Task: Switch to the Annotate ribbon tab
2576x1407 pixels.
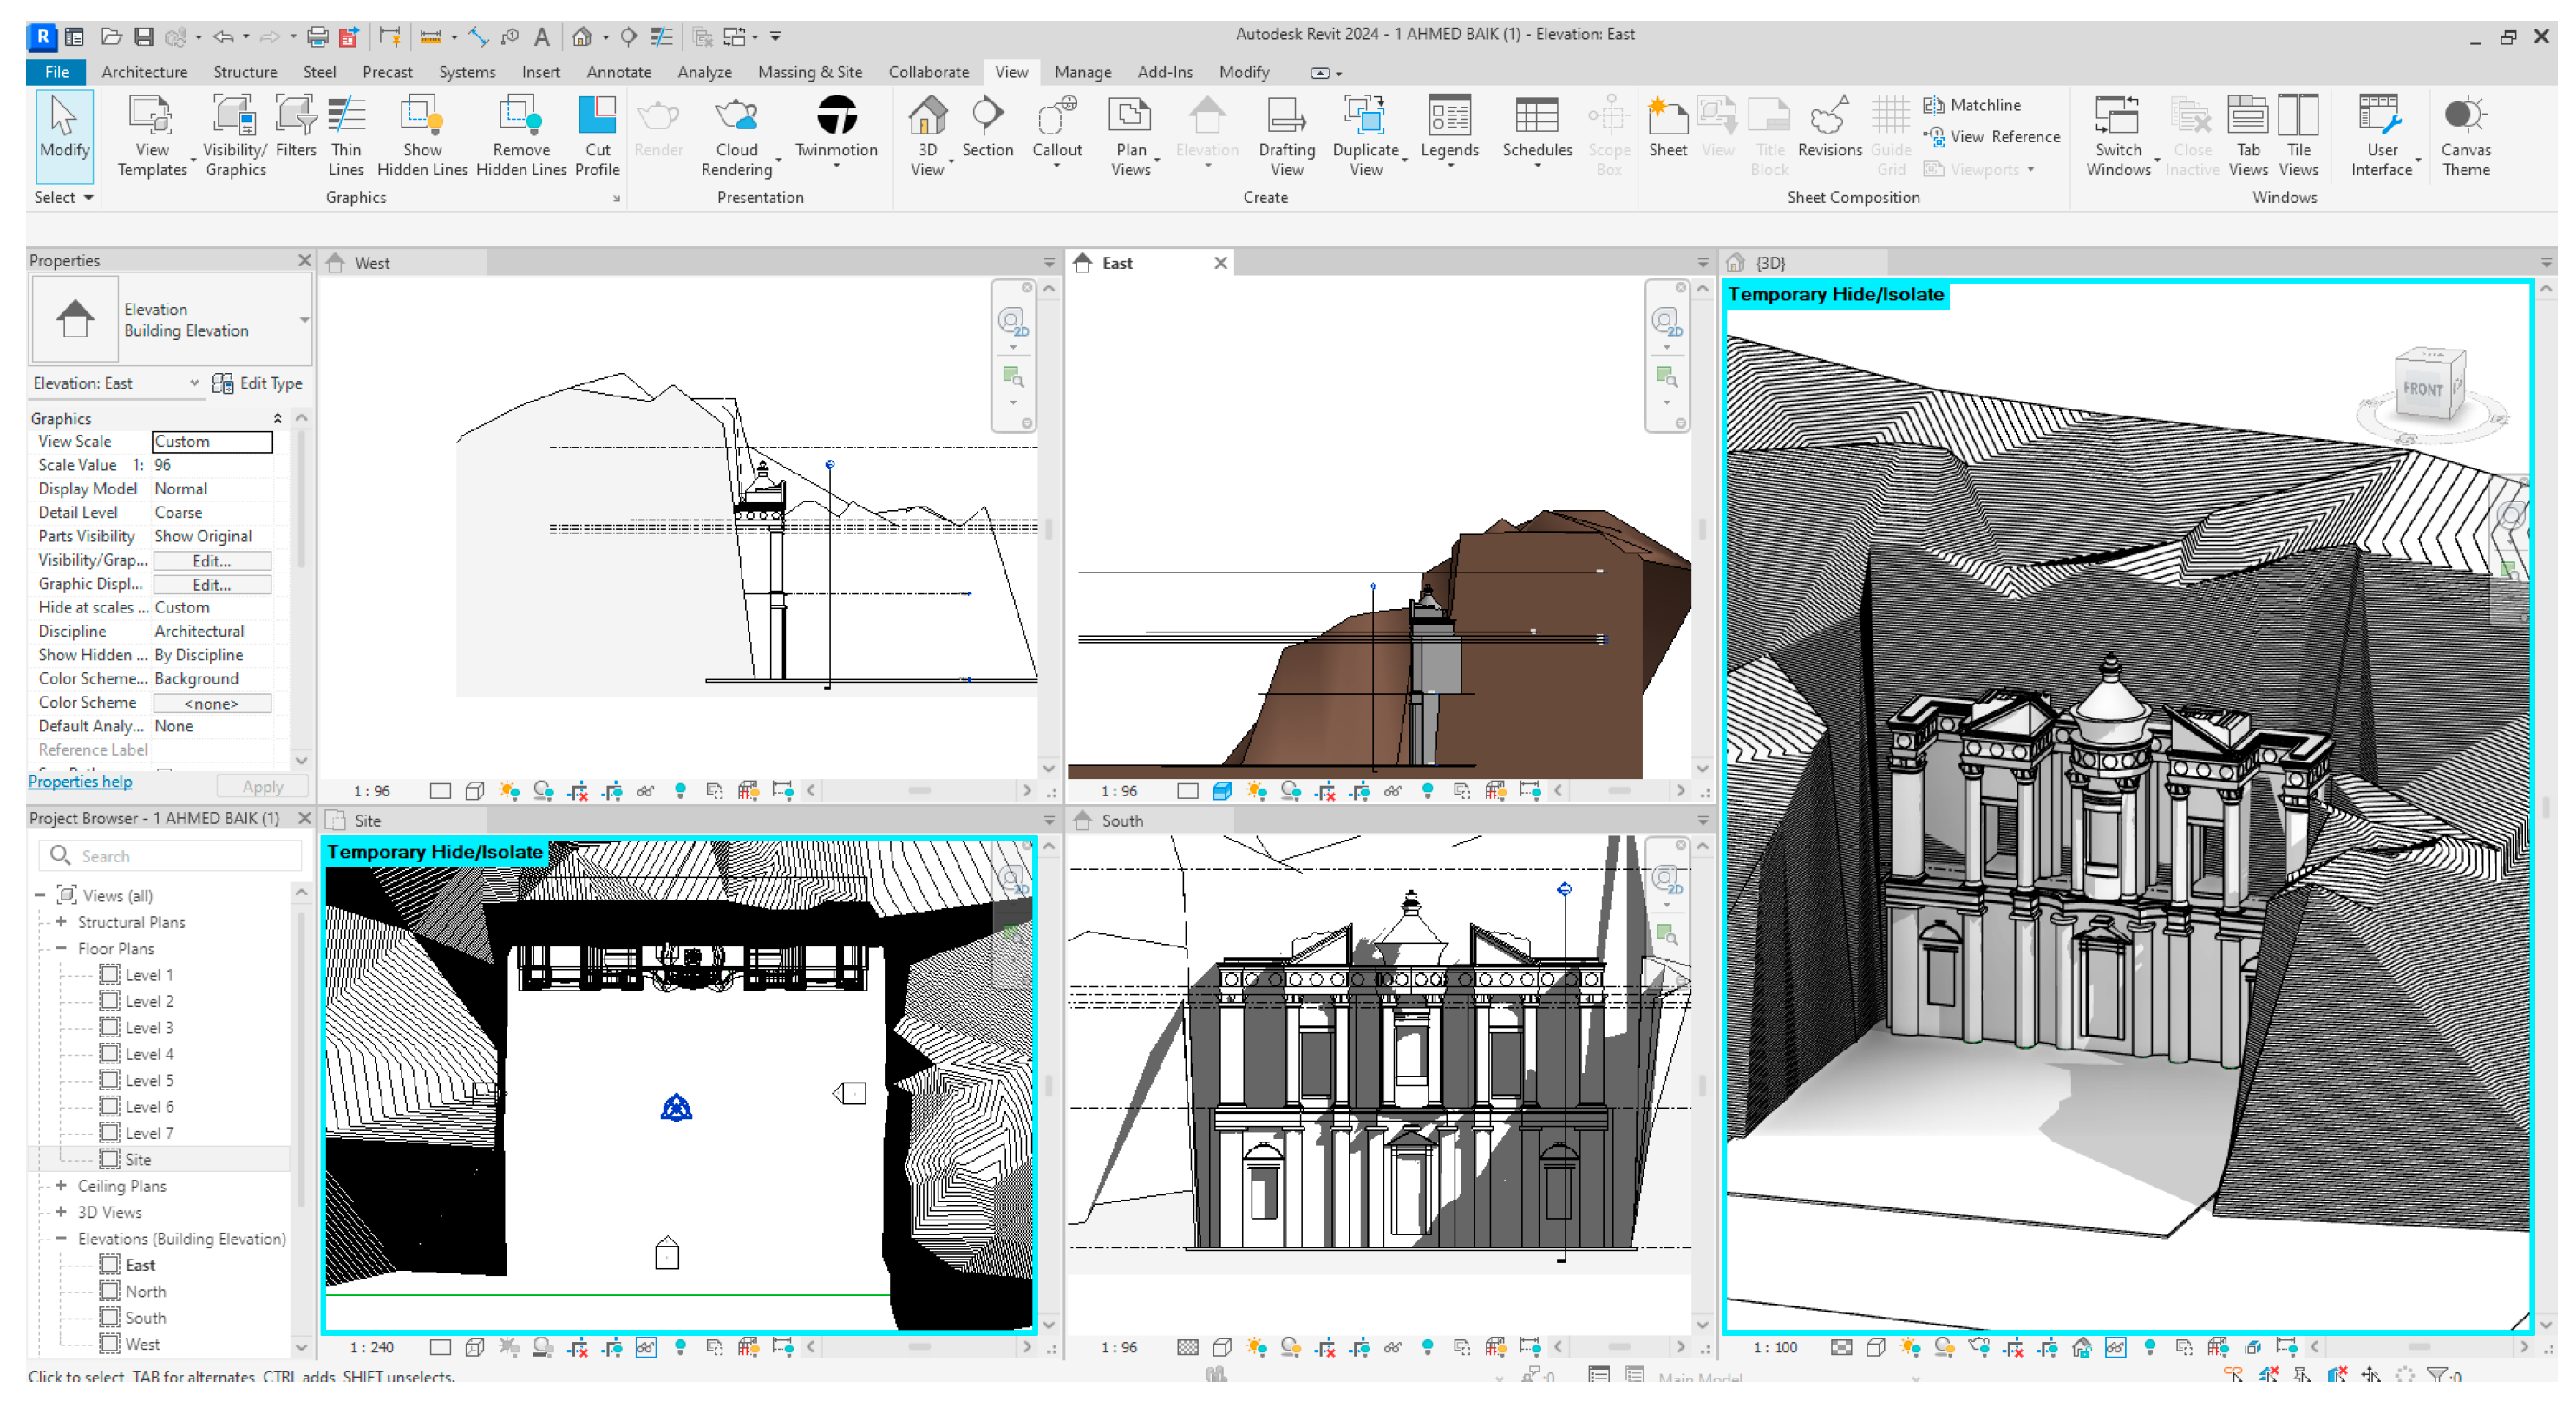Action: click(x=618, y=72)
